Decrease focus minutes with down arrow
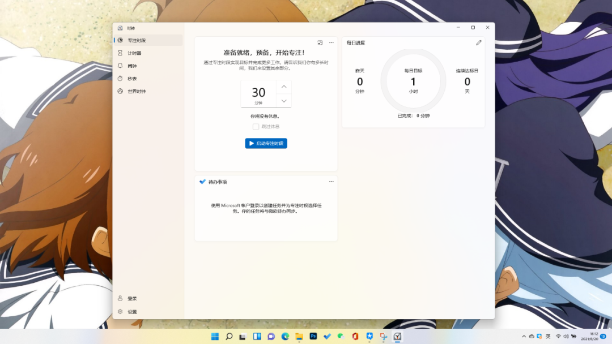This screenshot has height=344, width=612. tap(284, 101)
